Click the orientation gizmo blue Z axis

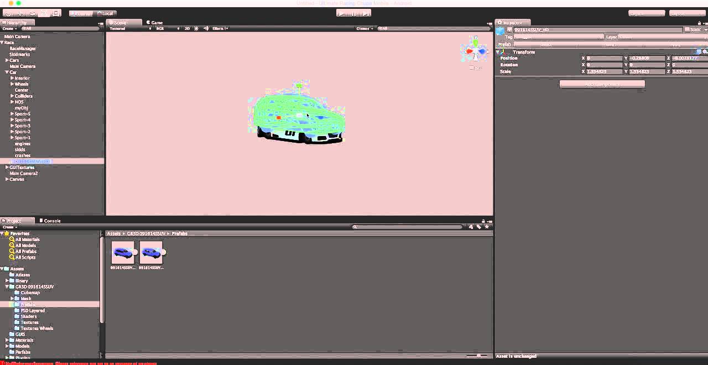[x=482, y=51]
